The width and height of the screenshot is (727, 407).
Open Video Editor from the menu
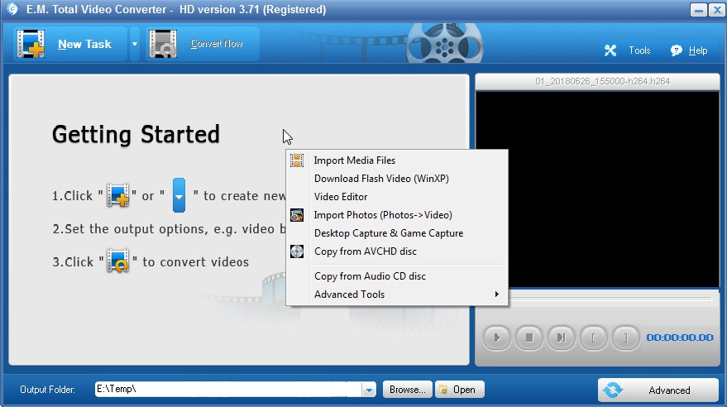[341, 197]
